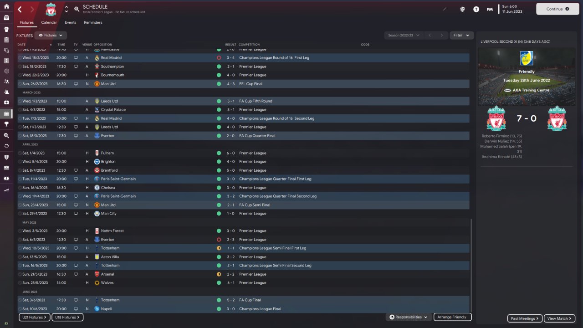This screenshot has width=583, height=328.
Task: Open the magnifier Scouting icon in the sidebar
Action: click(6, 135)
